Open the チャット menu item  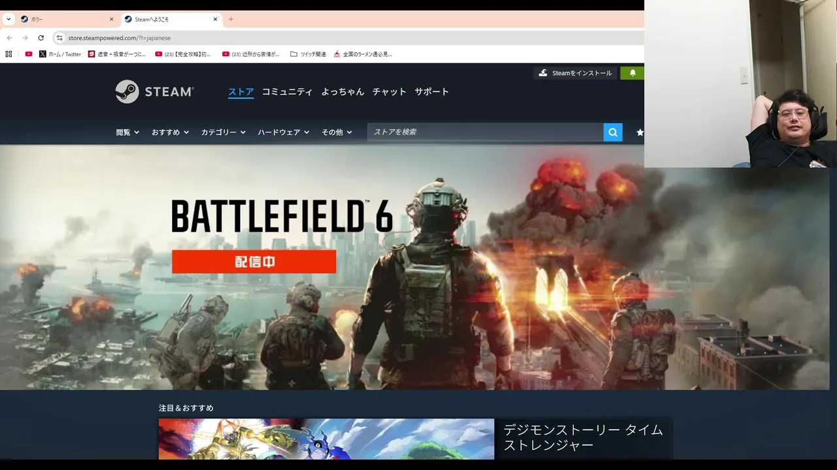point(389,92)
